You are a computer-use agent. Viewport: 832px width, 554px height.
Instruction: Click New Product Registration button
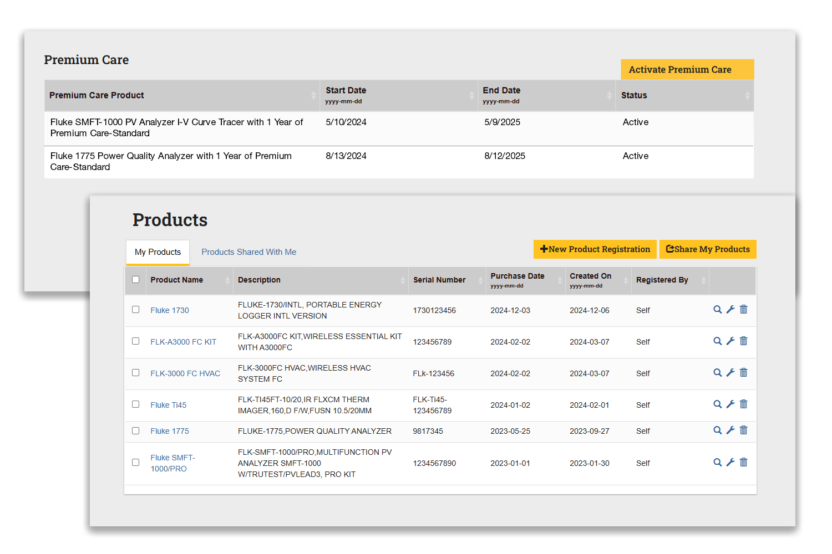595,249
